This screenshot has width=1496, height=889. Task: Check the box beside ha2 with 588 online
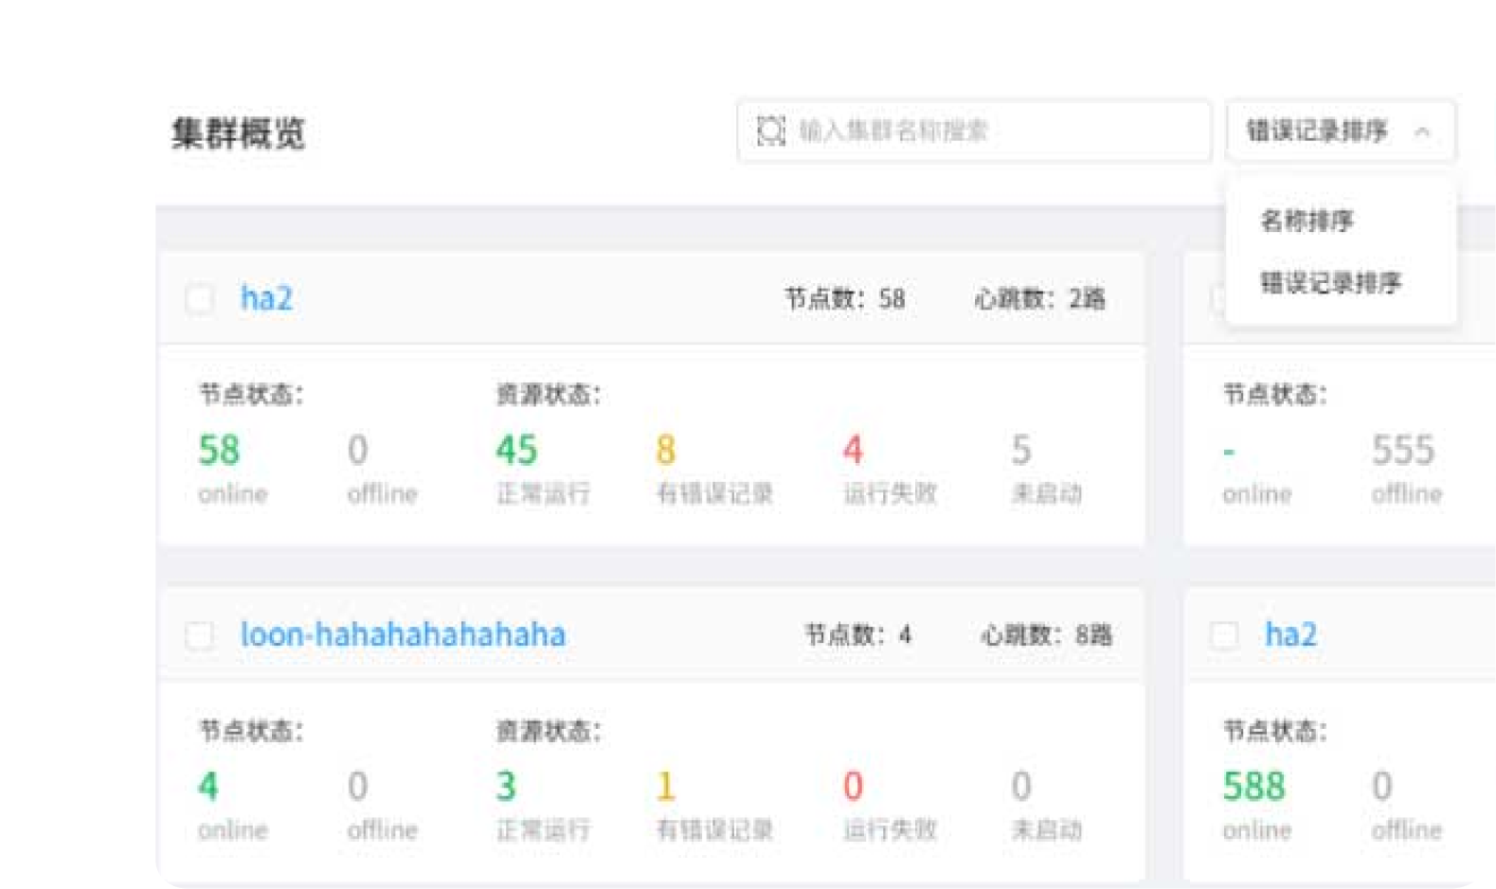1224,635
